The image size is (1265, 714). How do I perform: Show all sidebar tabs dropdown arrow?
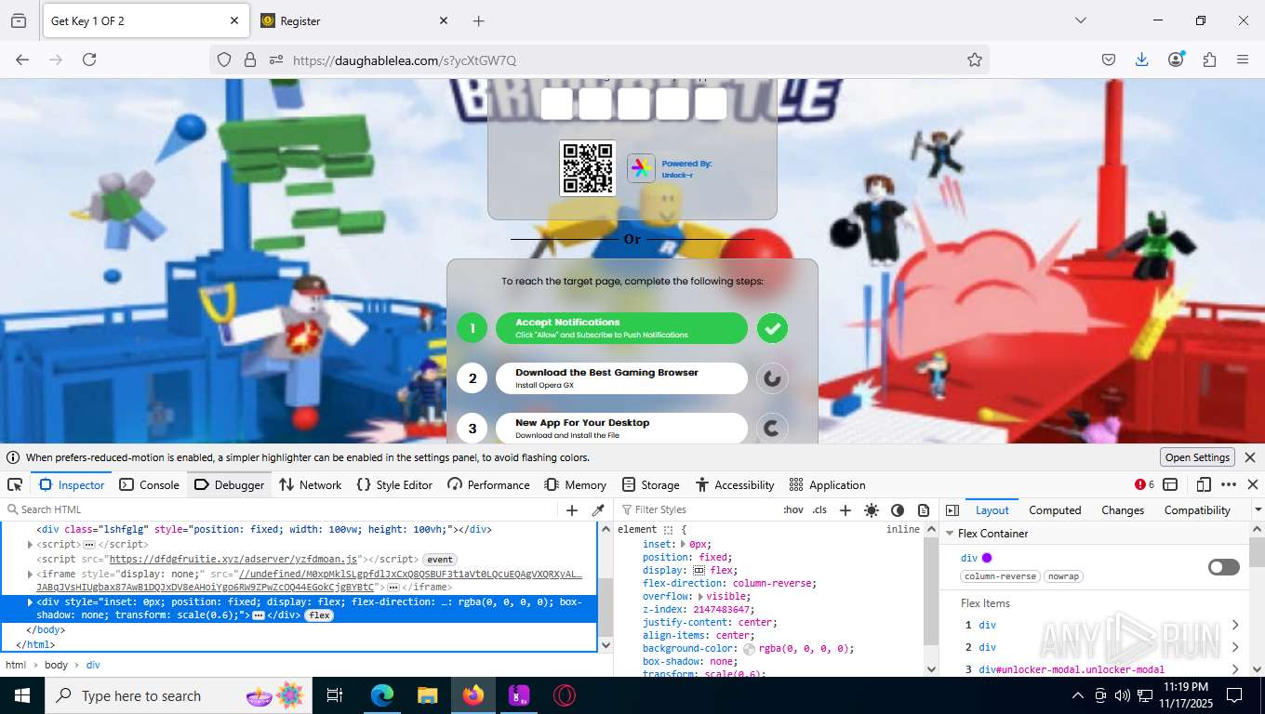[1258, 509]
